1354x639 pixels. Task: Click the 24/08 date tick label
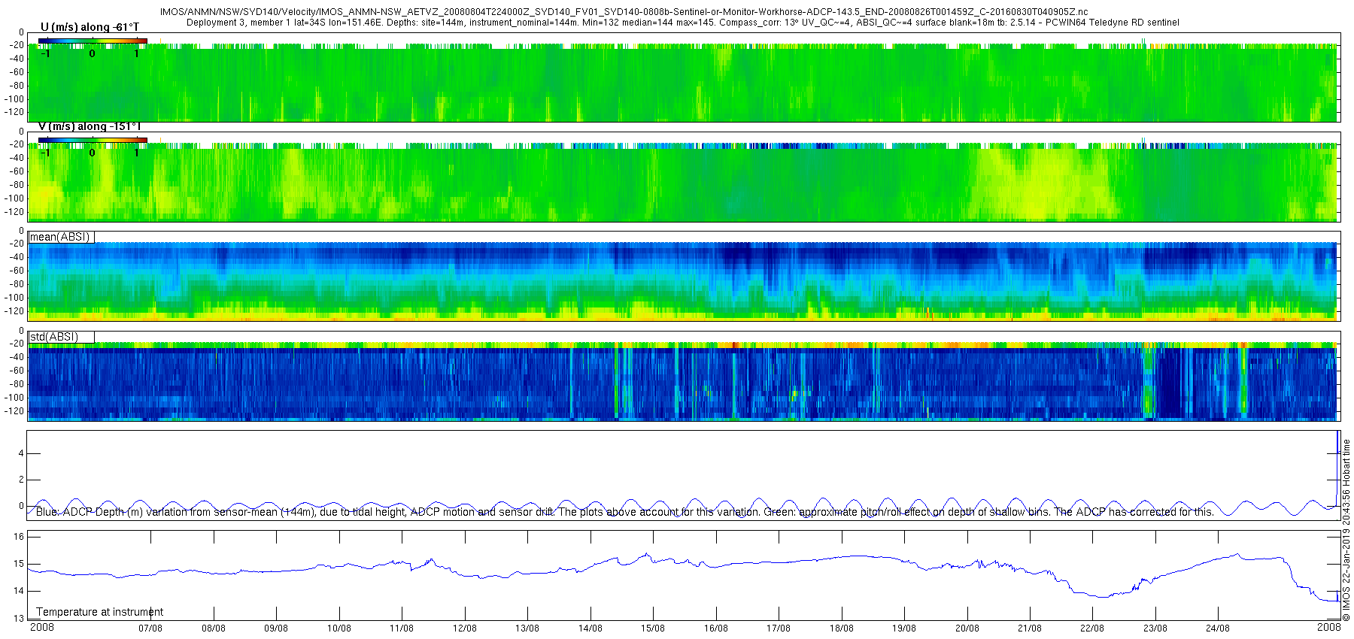1218,628
